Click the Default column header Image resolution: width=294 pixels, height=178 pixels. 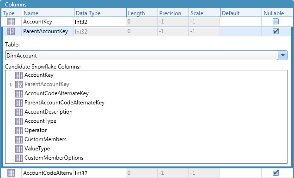click(241, 13)
